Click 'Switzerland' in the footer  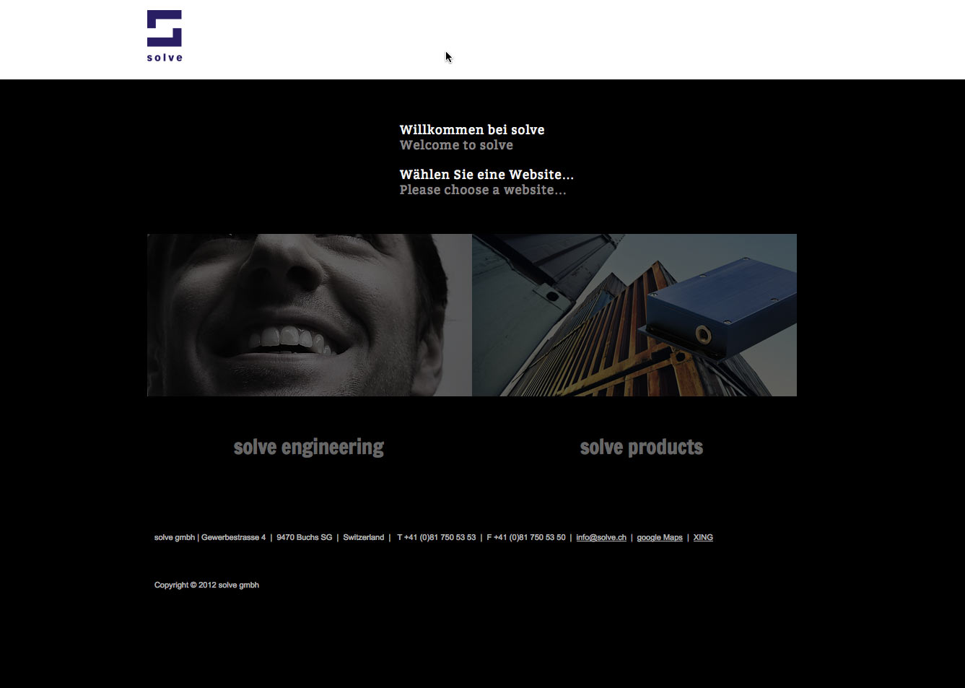click(364, 537)
